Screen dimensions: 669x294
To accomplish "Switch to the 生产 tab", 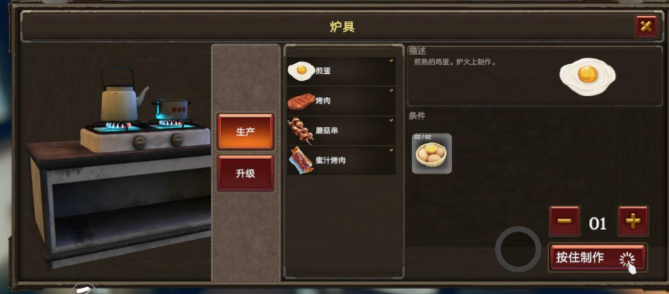I will coord(245,132).
